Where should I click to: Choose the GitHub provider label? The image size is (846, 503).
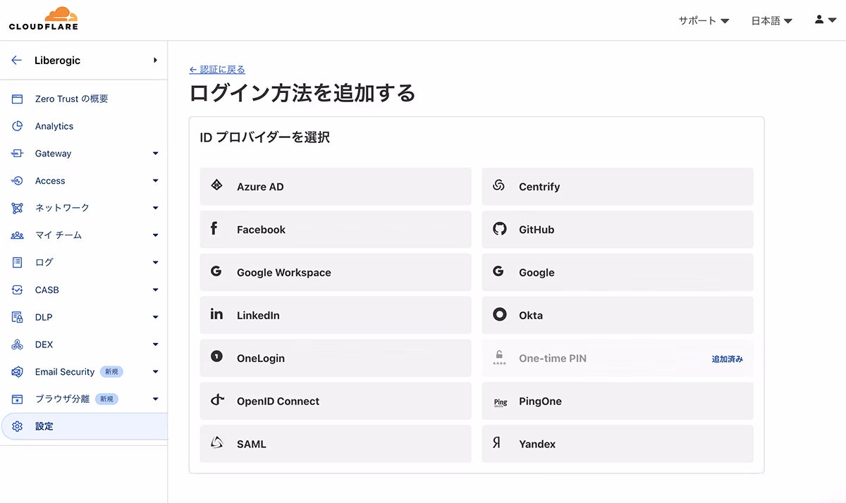coord(537,230)
